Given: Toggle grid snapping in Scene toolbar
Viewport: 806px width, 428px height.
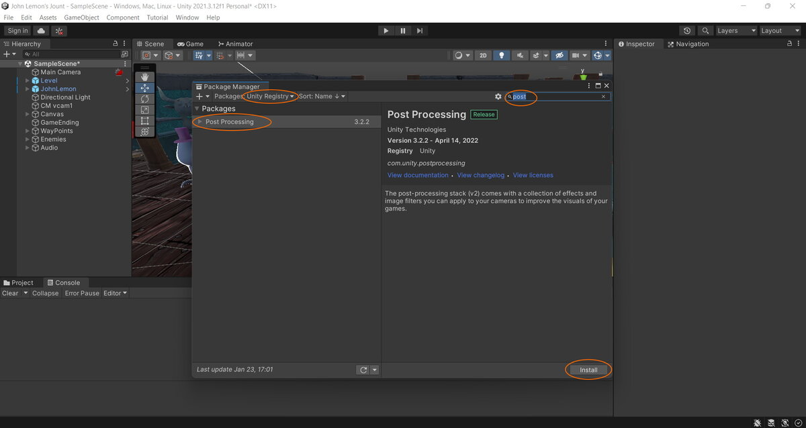Looking at the screenshot, I should 220,56.
